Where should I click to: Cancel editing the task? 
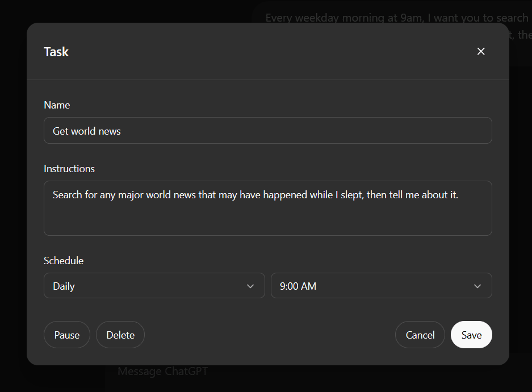coord(420,335)
